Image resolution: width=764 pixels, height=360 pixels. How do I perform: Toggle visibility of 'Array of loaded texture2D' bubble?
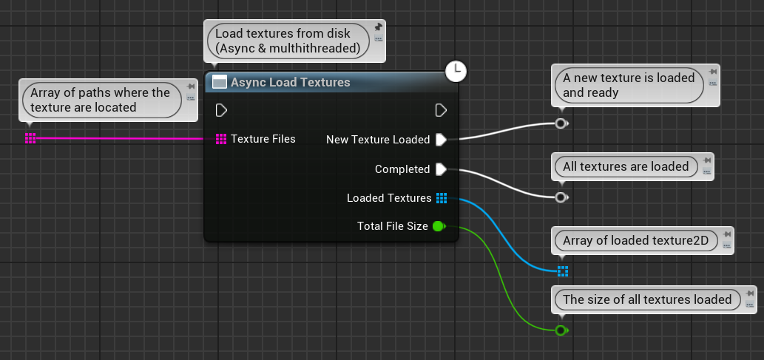pos(727,245)
